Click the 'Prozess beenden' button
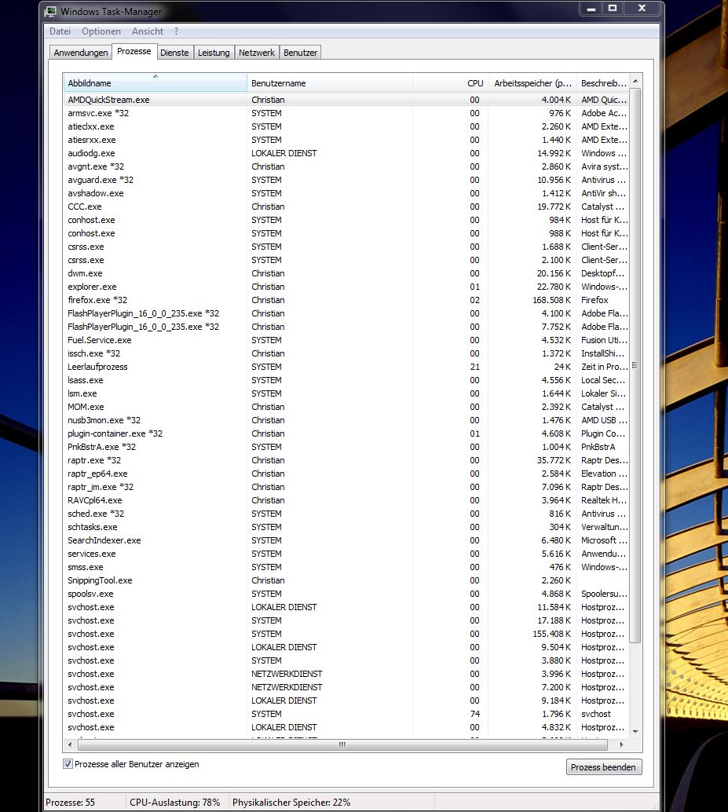The width and height of the screenshot is (728, 812). [x=603, y=767]
